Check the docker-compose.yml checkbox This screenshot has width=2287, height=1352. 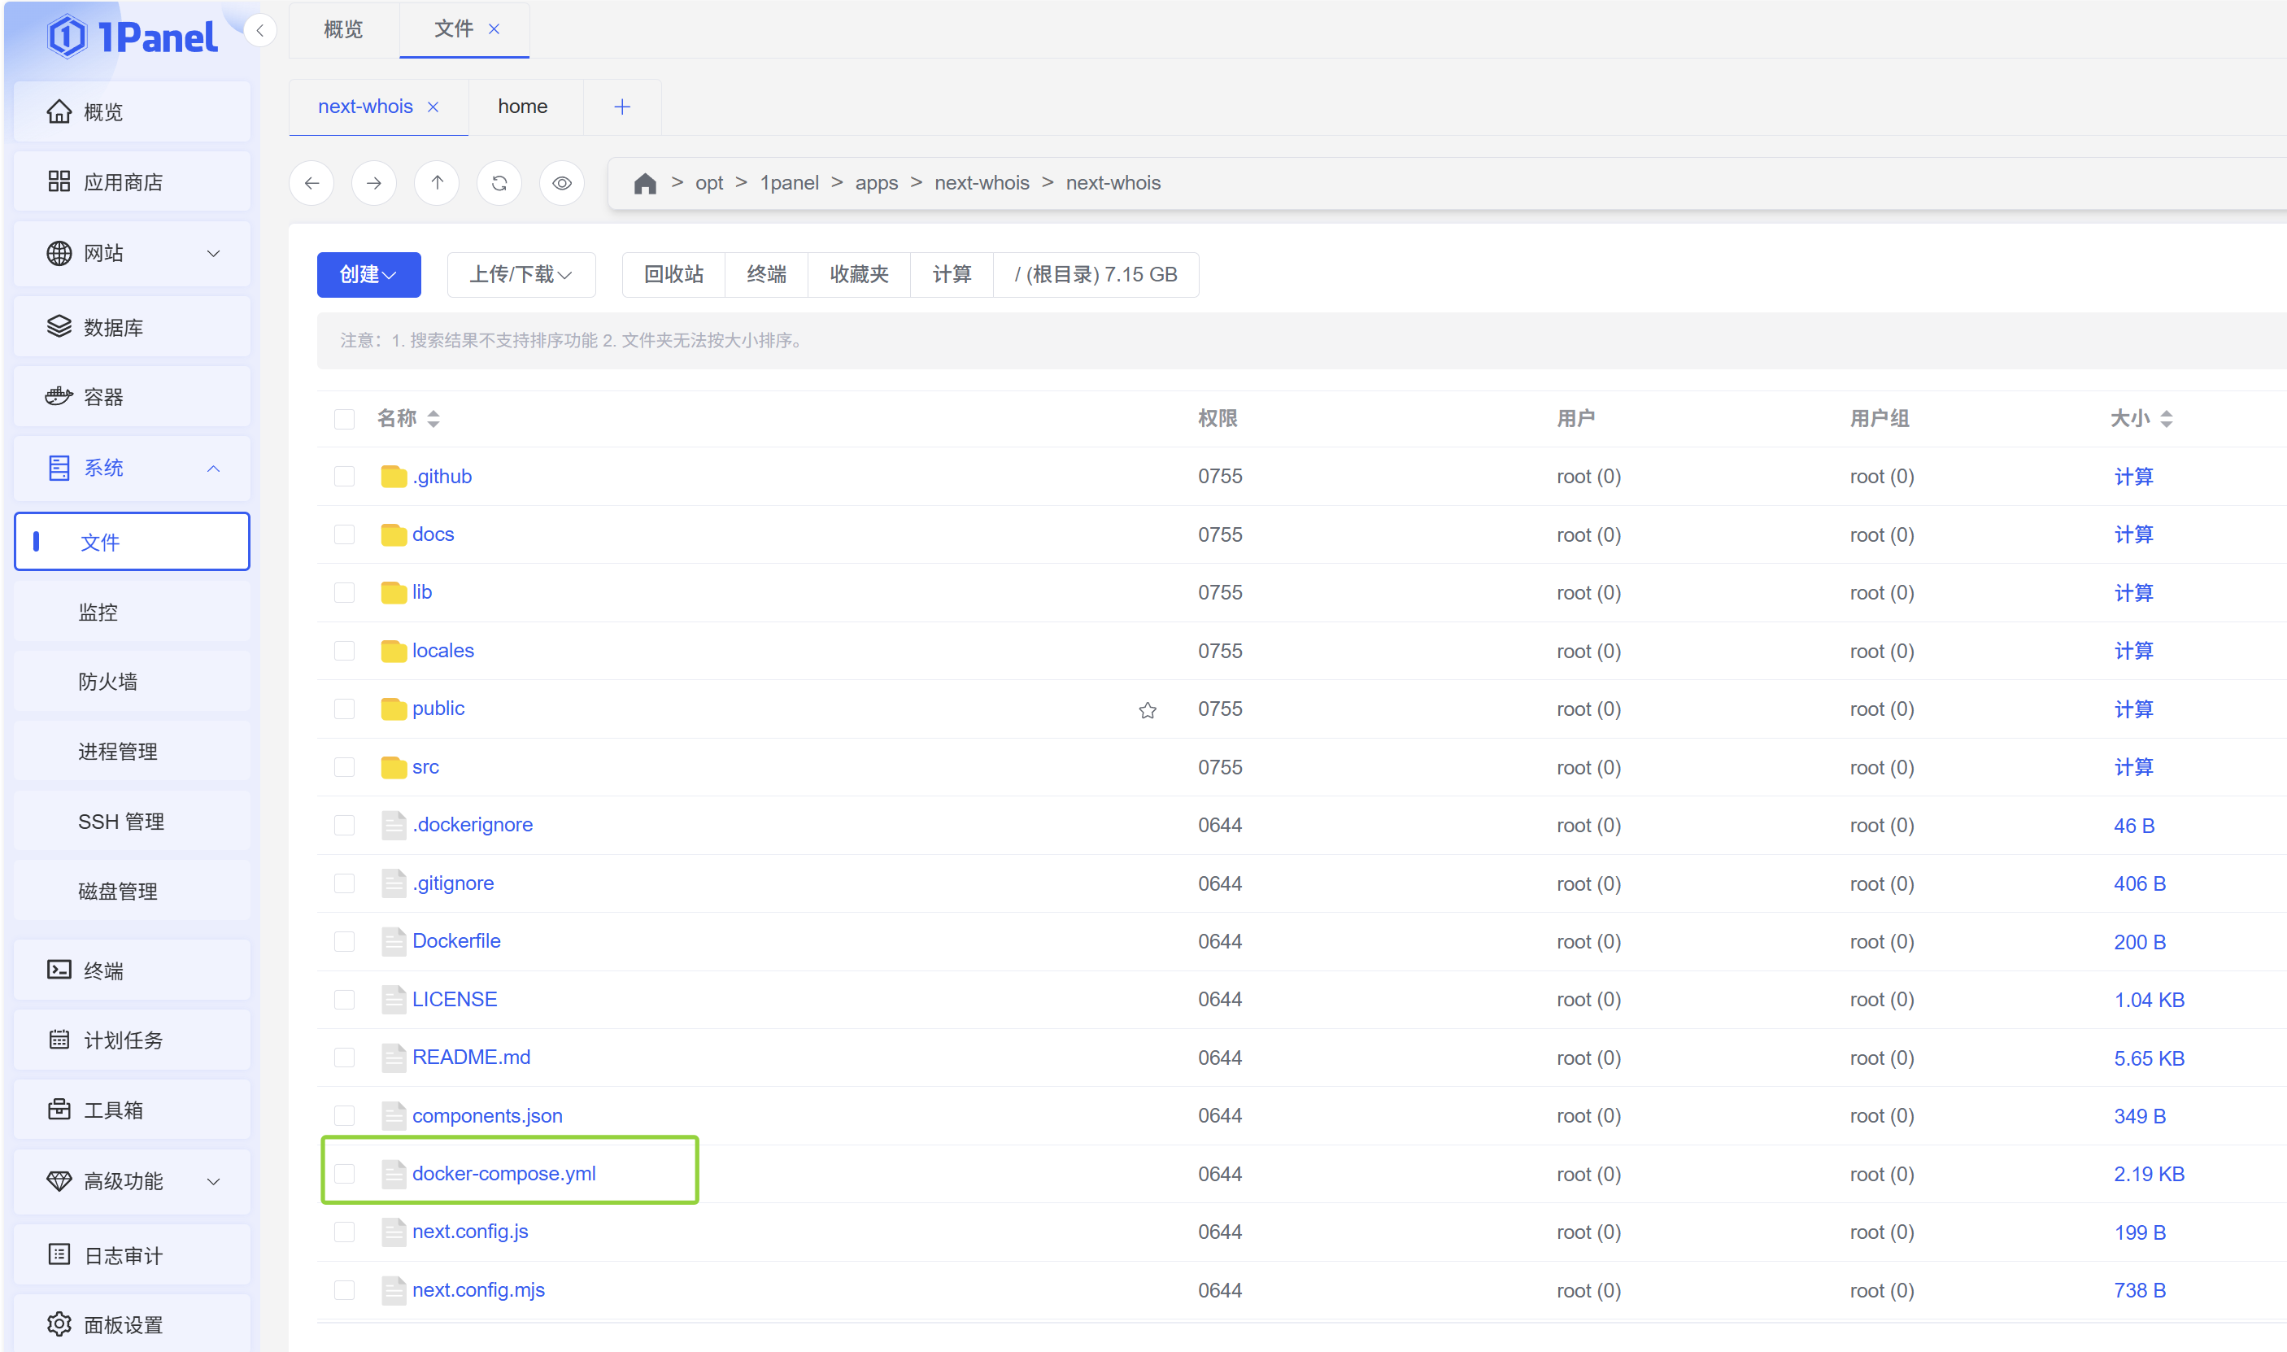pos(344,1173)
